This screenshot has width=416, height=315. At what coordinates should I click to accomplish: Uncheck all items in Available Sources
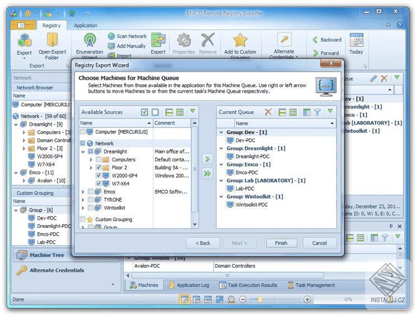tap(155, 112)
